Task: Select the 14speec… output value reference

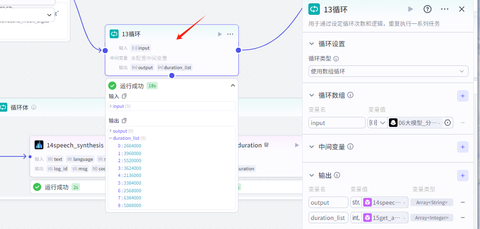Action: pyautogui.click(x=385, y=202)
